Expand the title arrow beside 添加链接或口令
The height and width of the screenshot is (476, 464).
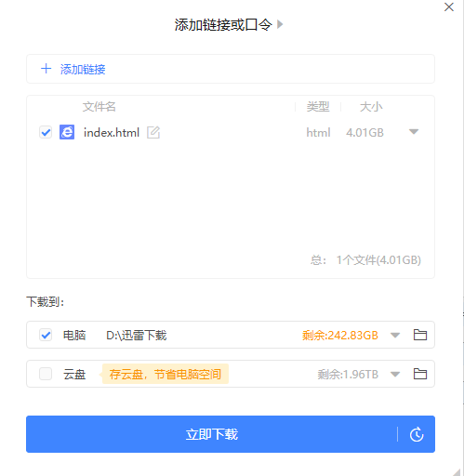[x=280, y=24]
